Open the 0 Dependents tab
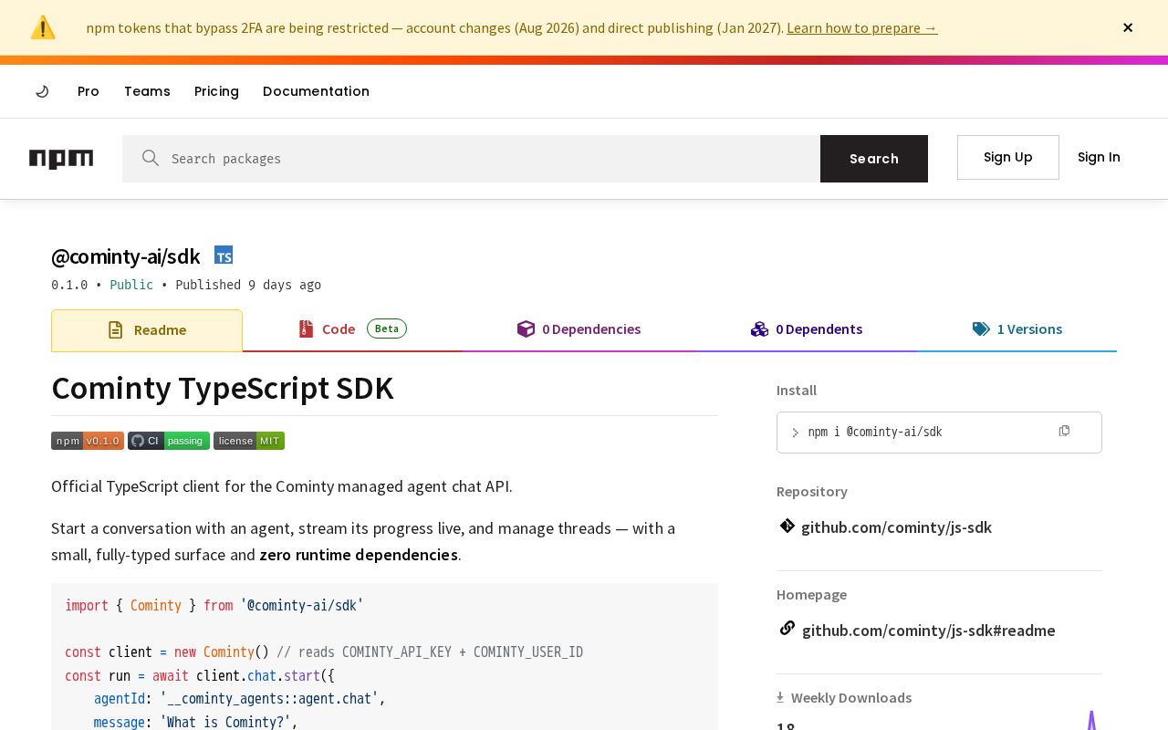Image resolution: width=1168 pixels, height=730 pixels. pos(807,329)
